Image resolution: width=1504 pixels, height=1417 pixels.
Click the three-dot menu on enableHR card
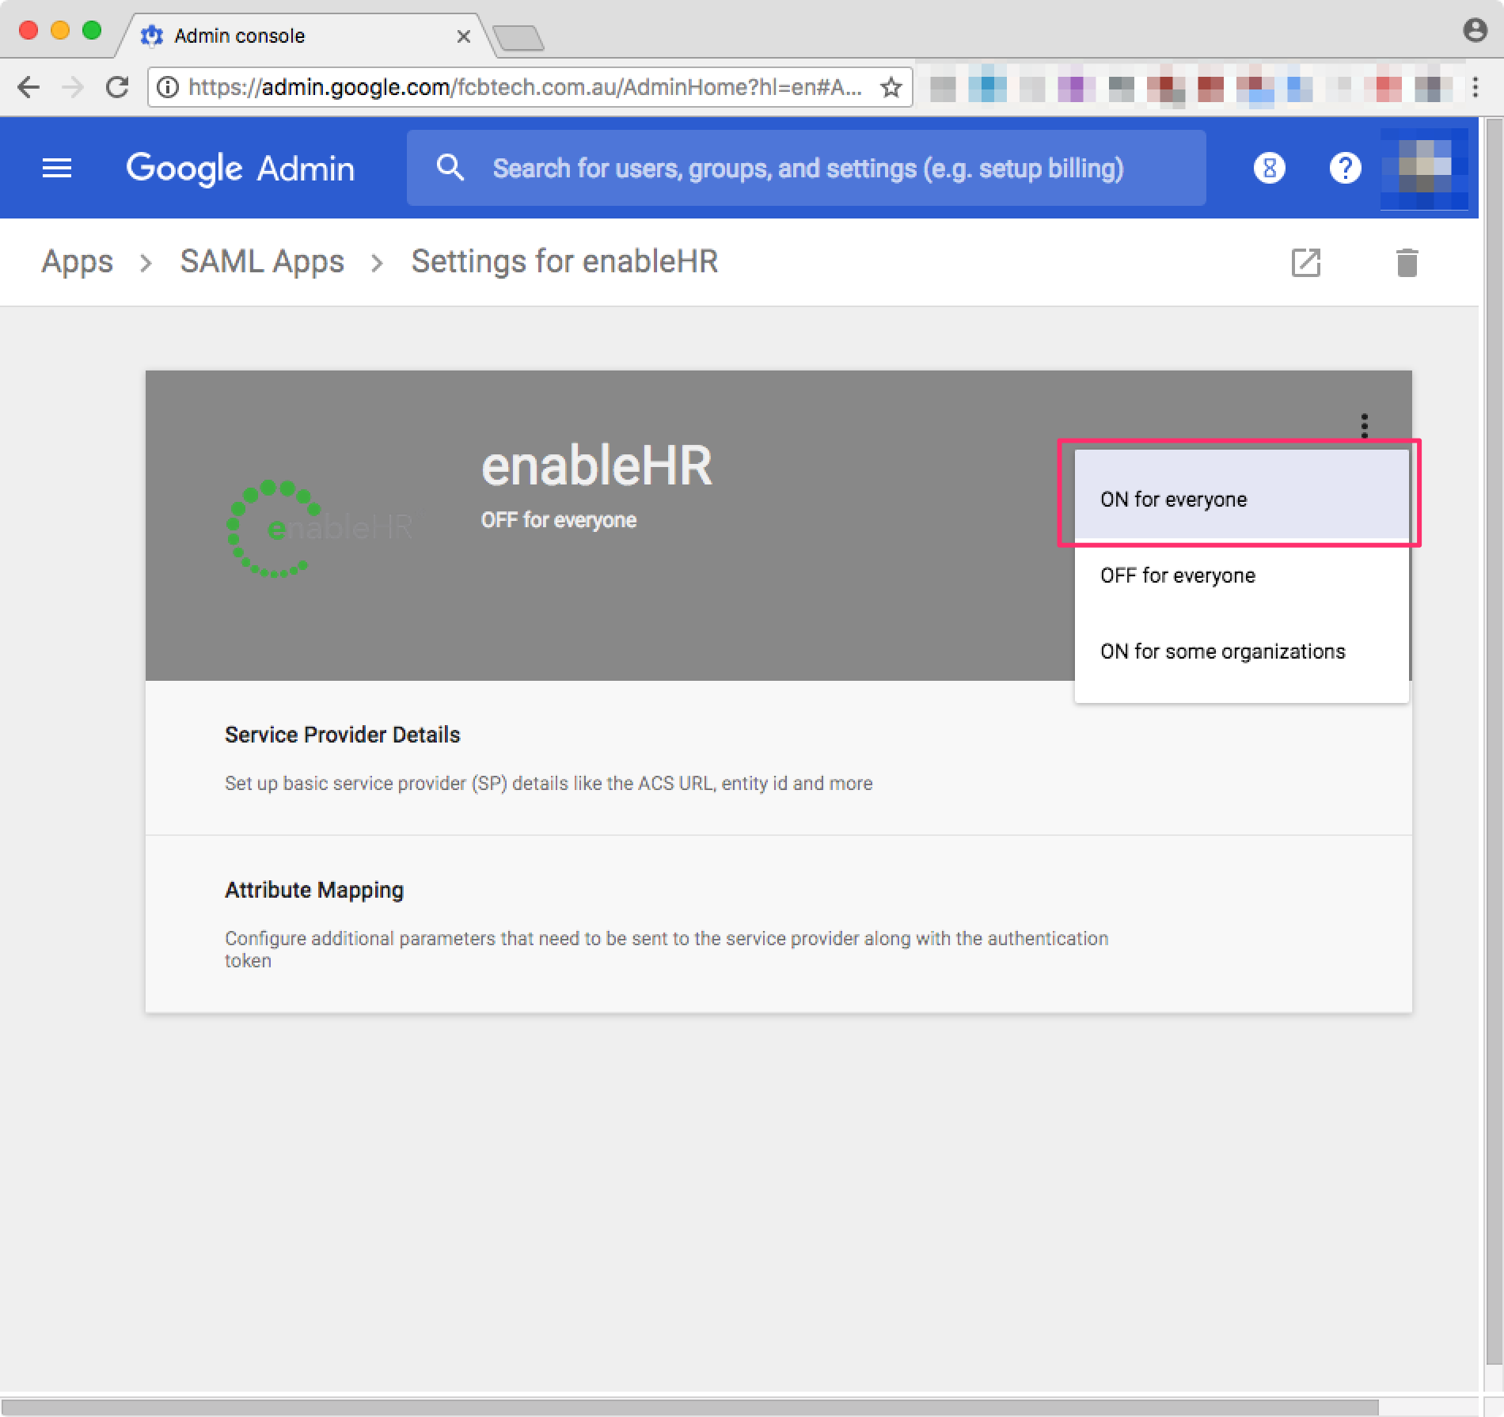pos(1364,425)
